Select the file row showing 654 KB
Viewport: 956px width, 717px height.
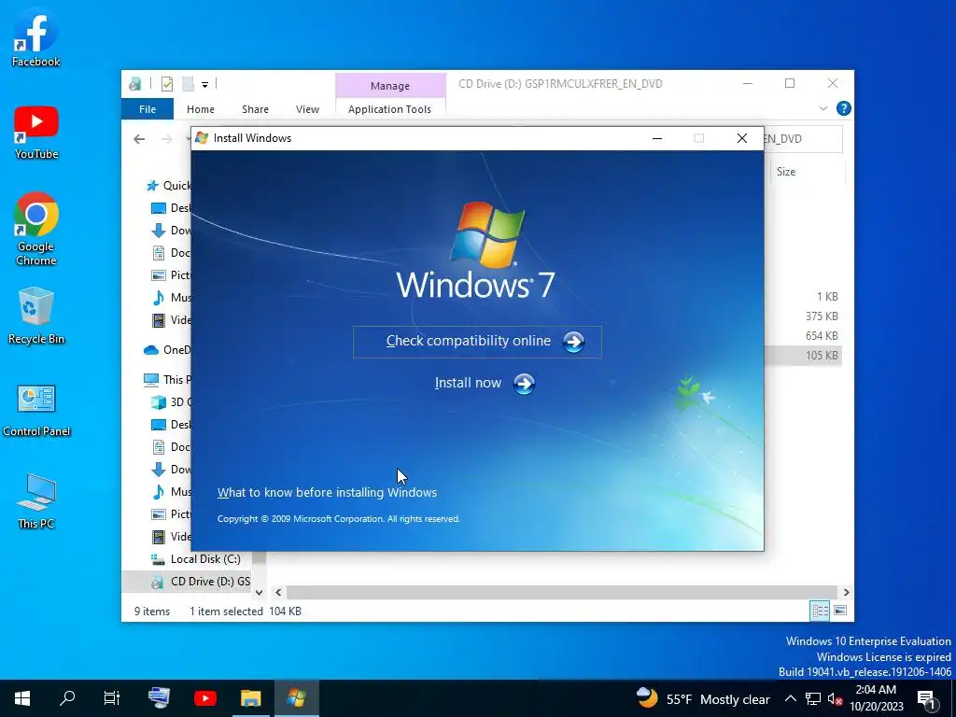coord(822,336)
